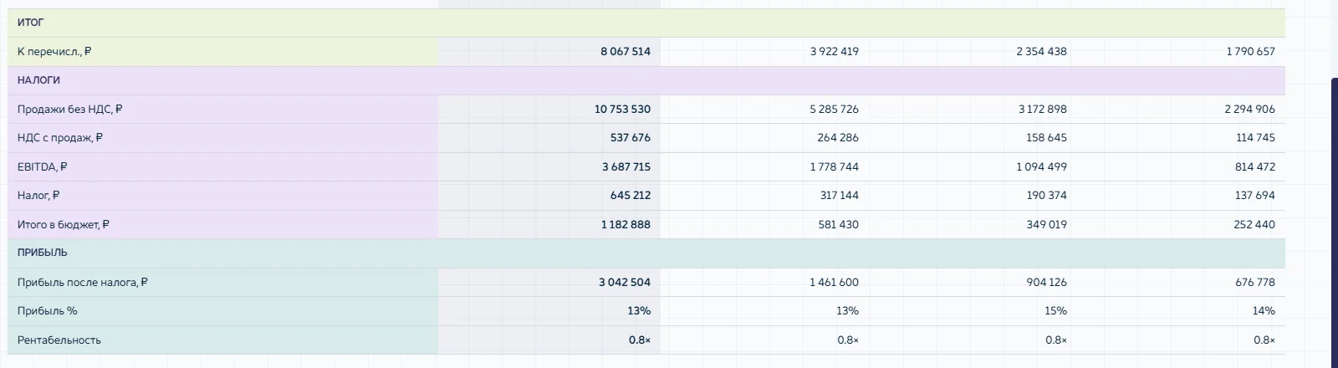Click total value 1 182 888

tap(626, 225)
